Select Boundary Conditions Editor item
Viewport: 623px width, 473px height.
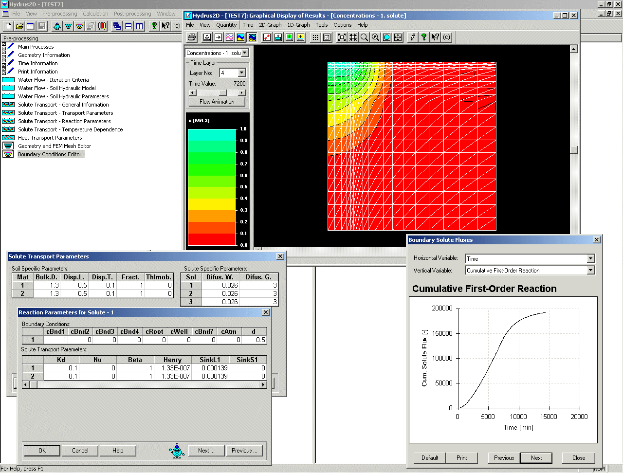click(50, 154)
